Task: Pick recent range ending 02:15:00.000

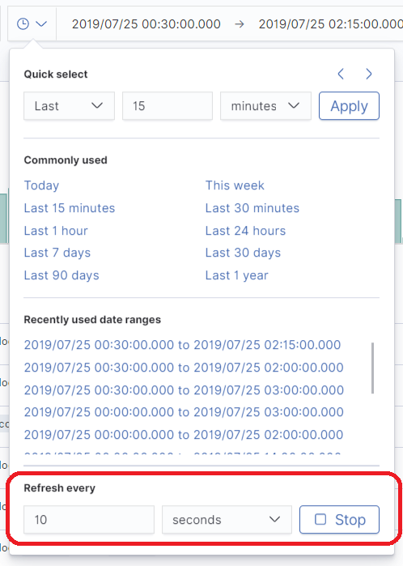Action: (x=182, y=345)
